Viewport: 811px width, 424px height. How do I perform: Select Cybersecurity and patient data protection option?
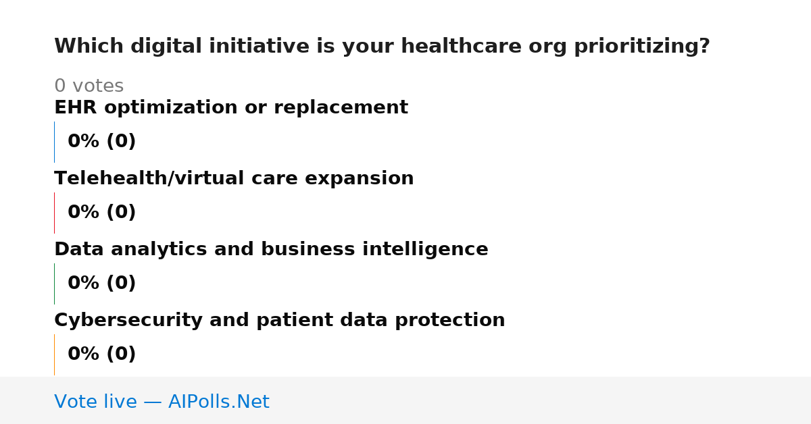click(280, 321)
